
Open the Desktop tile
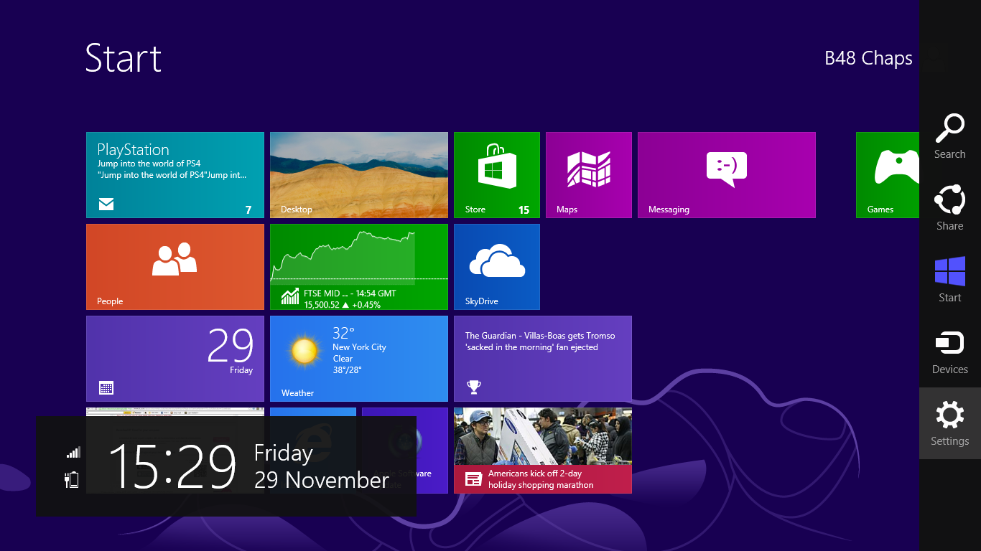[x=359, y=175]
